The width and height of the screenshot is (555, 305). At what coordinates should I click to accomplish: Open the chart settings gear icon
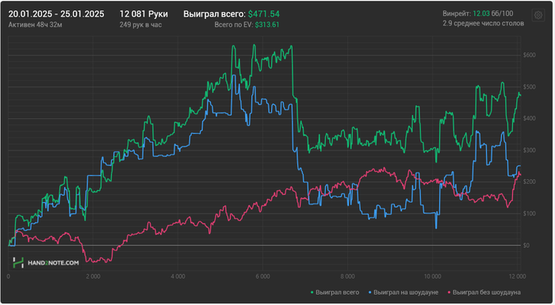pyautogui.click(x=538, y=15)
